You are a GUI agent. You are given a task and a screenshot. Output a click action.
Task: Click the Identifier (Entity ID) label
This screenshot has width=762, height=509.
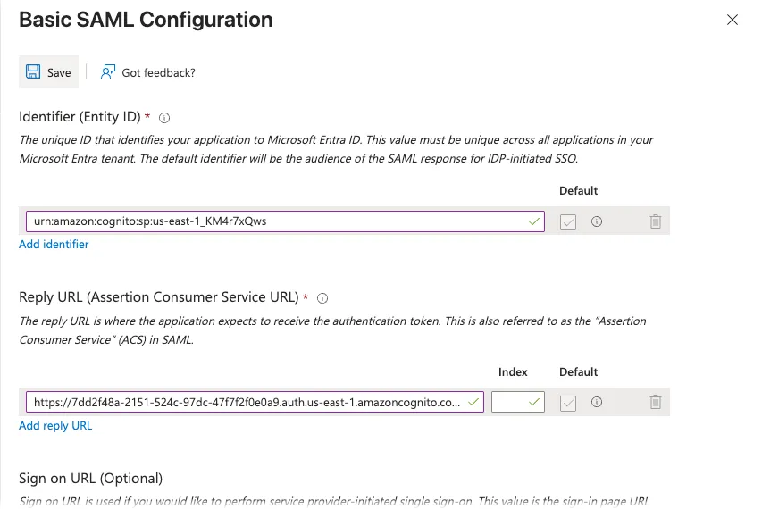80,117
